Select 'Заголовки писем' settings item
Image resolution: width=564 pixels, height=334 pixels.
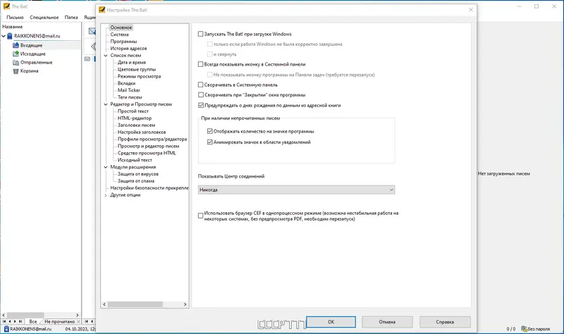click(136, 125)
